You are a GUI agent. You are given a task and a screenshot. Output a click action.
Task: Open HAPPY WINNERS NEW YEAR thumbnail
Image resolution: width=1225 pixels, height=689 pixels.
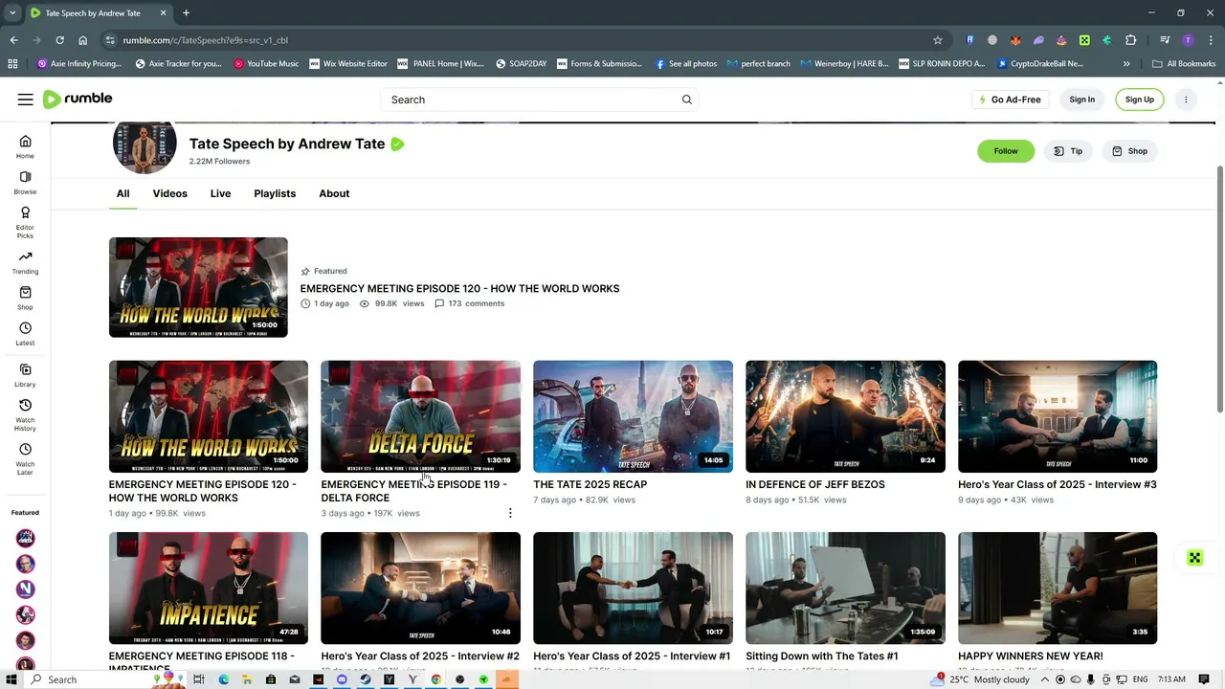[1058, 588]
